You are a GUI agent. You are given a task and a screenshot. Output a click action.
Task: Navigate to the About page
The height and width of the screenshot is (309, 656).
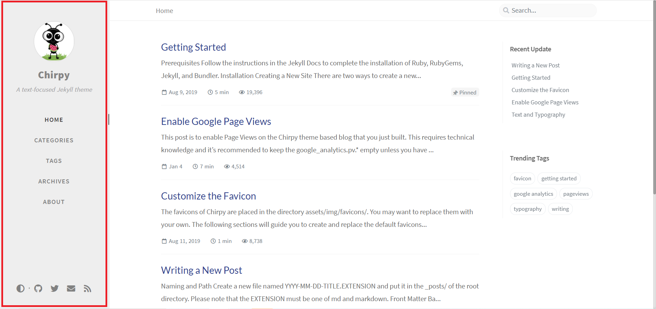[x=54, y=202]
